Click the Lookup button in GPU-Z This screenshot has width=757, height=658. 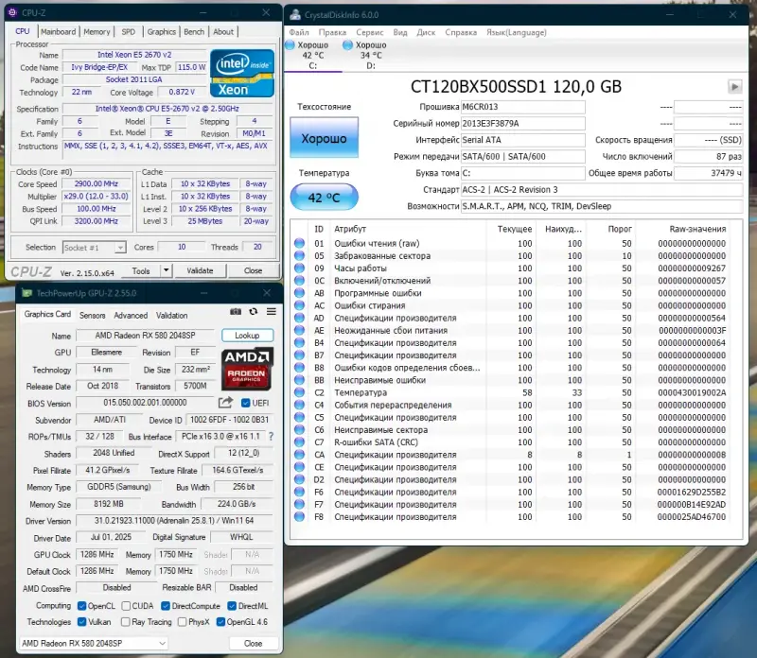click(247, 336)
